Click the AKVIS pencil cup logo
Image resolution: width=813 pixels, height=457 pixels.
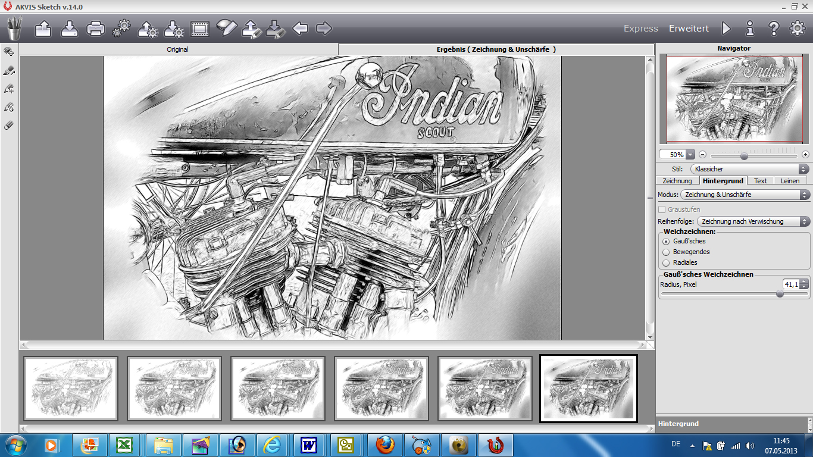click(x=14, y=28)
